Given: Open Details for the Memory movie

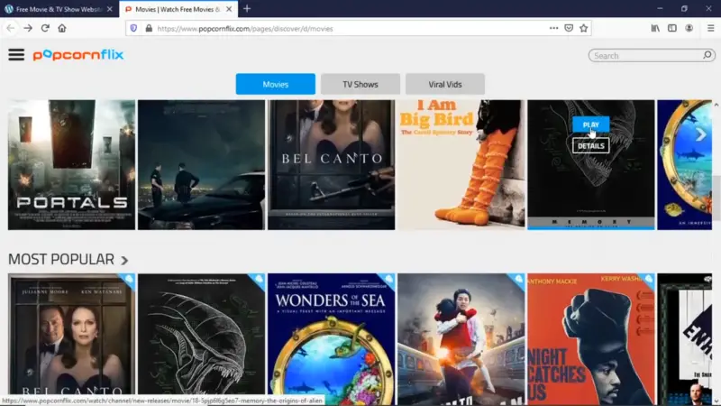Looking at the screenshot, I should coord(590,145).
